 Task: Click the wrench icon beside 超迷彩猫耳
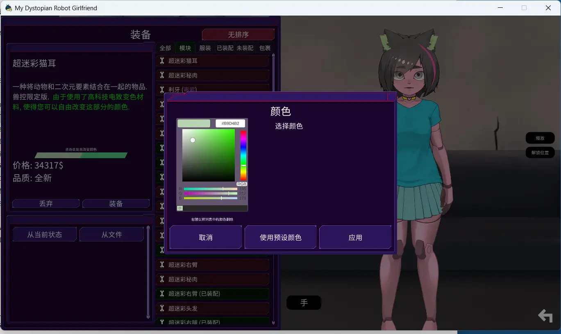pyautogui.click(x=162, y=61)
